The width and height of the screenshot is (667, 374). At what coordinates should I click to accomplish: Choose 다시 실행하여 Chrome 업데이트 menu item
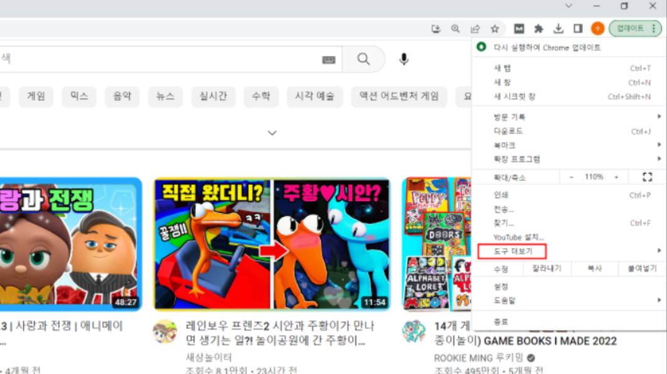[569, 47]
